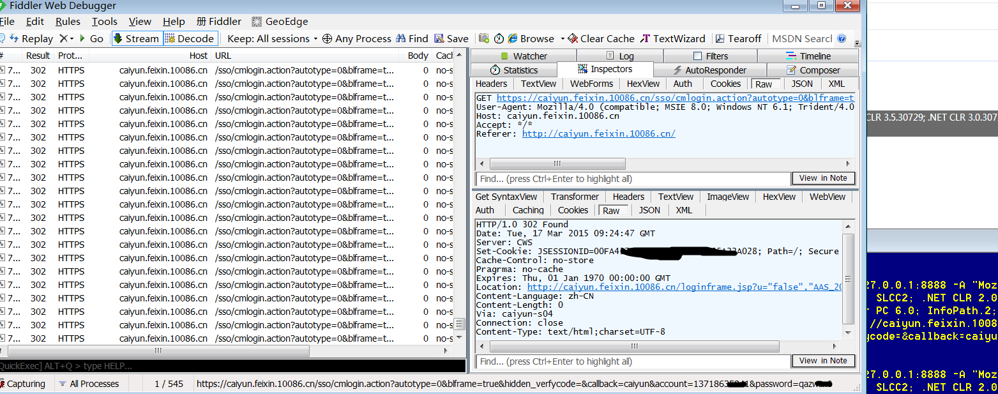Open the Rules menu
This screenshot has width=998, height=394.
(x=68, y=22)
